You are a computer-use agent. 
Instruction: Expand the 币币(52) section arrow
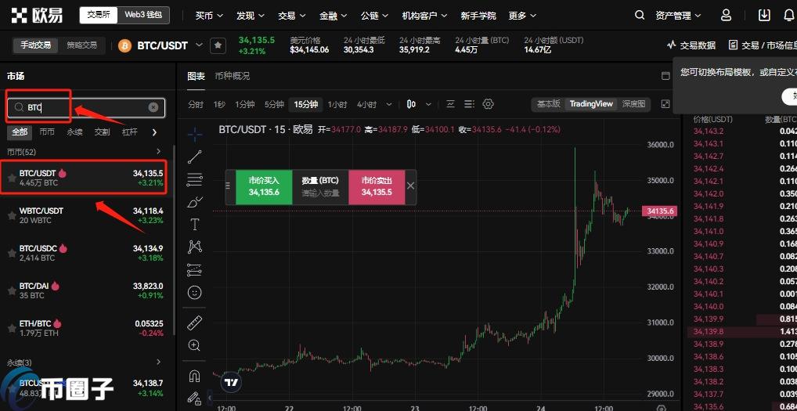tap(159, 151)
